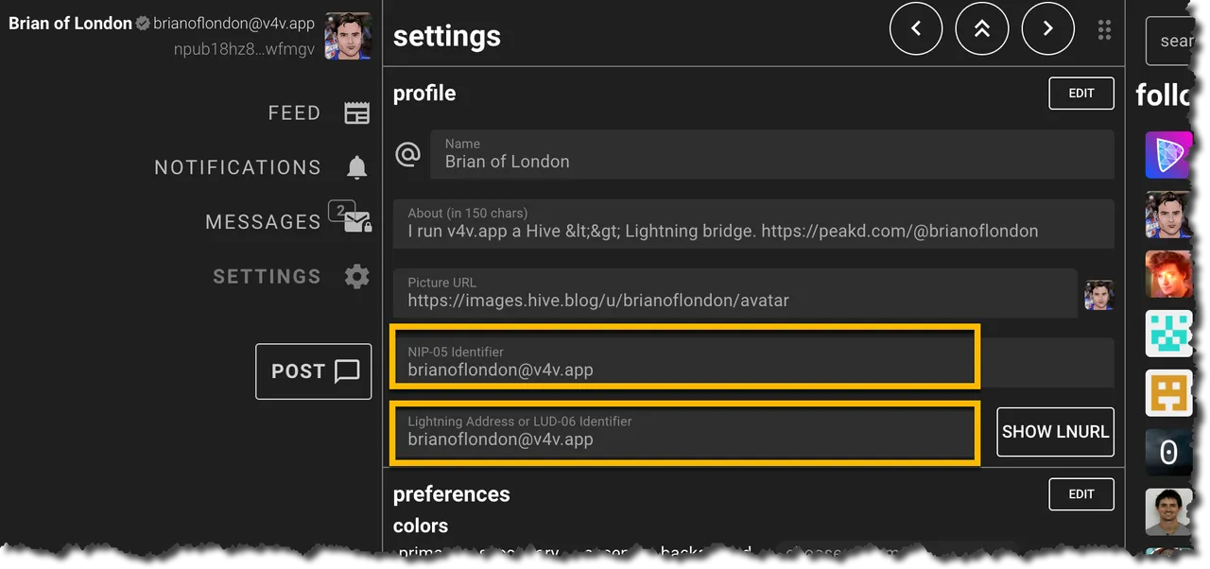Screen dimensions: 1210x569
Task: Click the SHOW LNURL button
Action: click(1055, 432)
